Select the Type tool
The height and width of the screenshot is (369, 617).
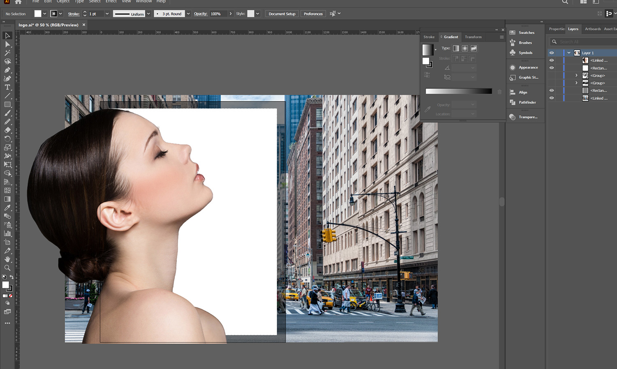(7, 87)
